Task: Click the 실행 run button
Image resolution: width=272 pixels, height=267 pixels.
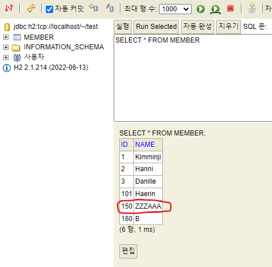Action: [123, 27]
